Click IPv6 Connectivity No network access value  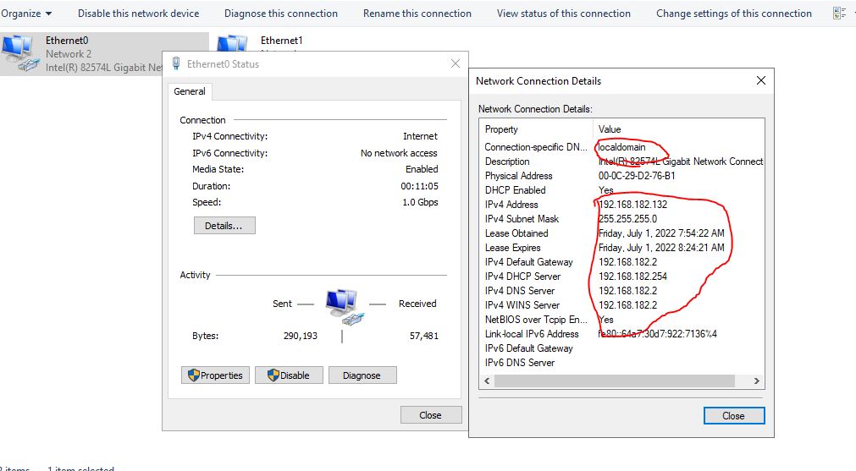pyautogui.click(x=399, y=153)
